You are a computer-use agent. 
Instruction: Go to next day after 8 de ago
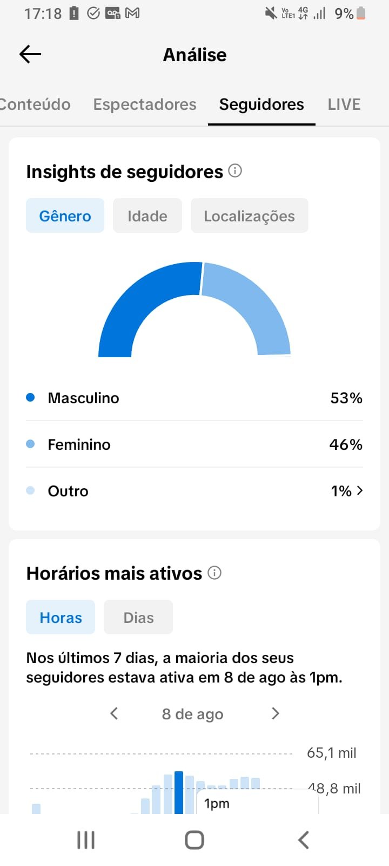click(x=276, y=713)
